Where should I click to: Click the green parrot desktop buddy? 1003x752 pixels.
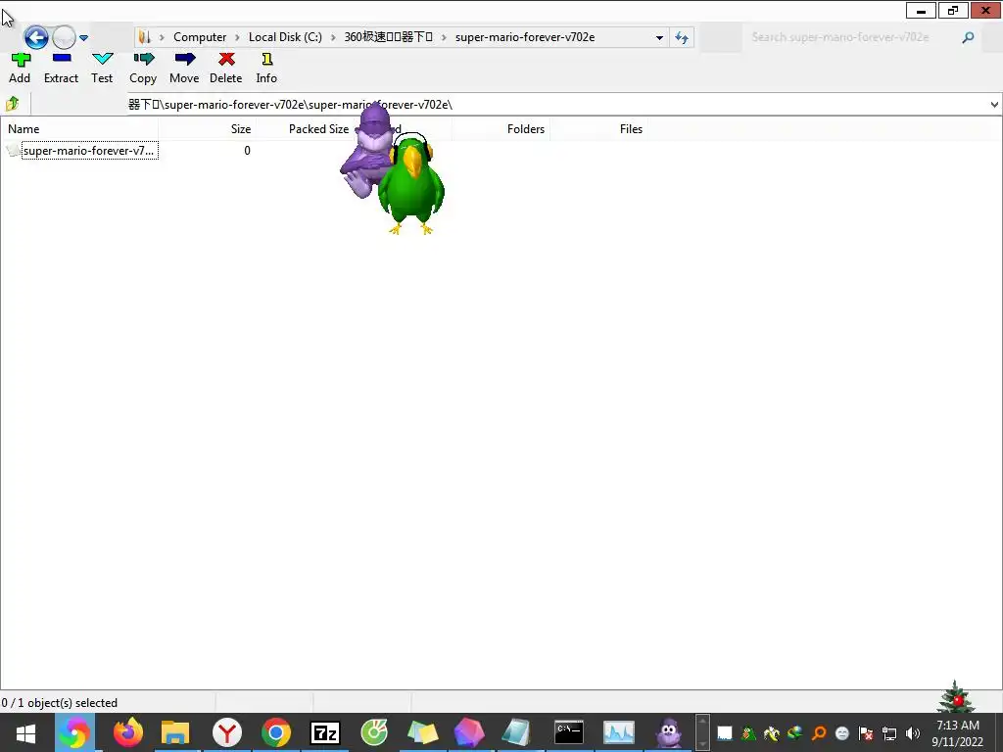(411, 185)
